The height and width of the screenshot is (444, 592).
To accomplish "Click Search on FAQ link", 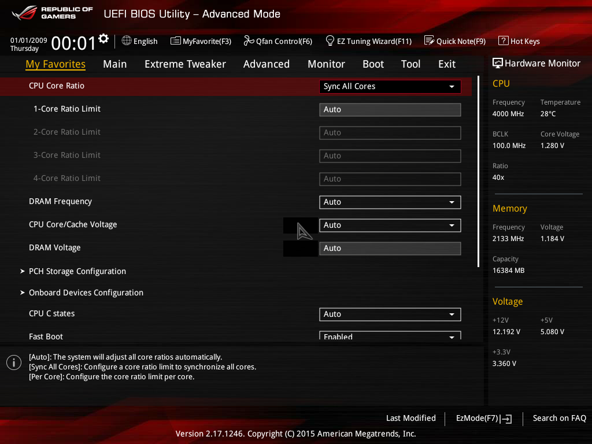I will (x=559, y=419).
